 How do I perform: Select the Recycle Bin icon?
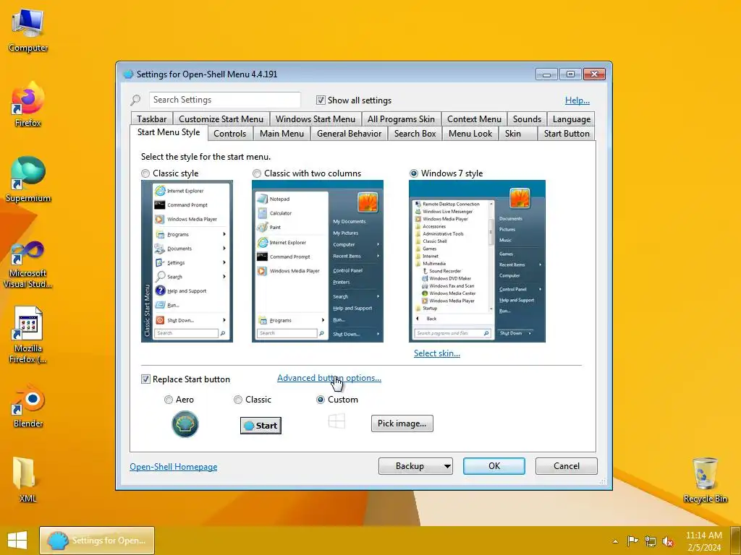[705, 479]
